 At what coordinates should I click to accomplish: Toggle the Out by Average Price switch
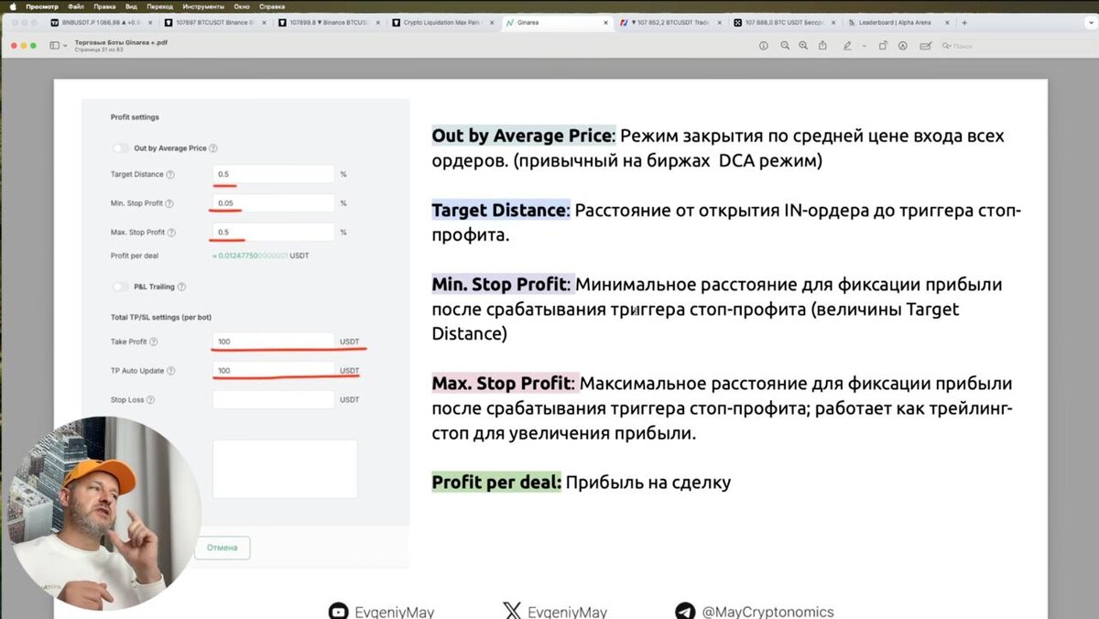click(x=120, y=147)
